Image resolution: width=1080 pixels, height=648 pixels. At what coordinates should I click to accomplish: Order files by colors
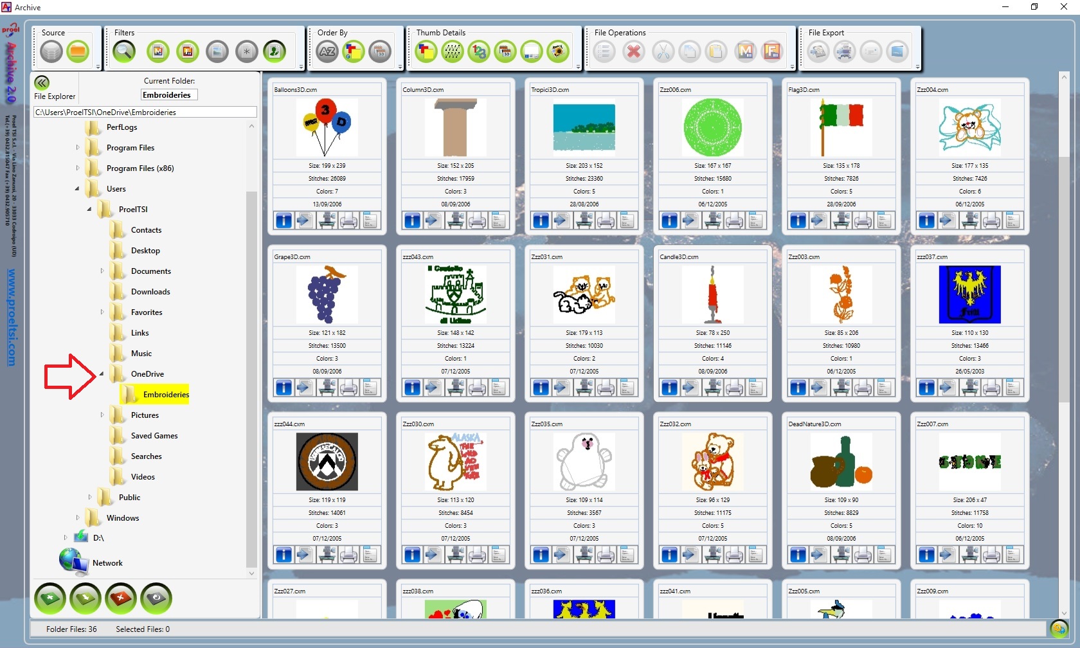354,51
